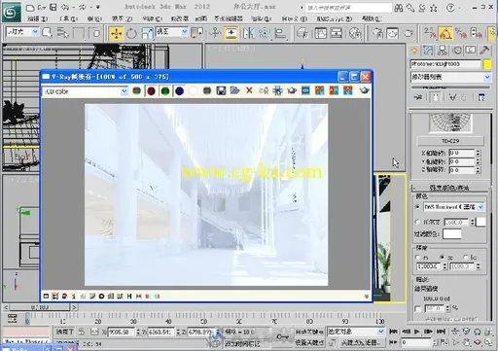Viewport: 498px width, 351px height.
Task: Open the last menu in the menu bar
Action: tap(372, 18)
